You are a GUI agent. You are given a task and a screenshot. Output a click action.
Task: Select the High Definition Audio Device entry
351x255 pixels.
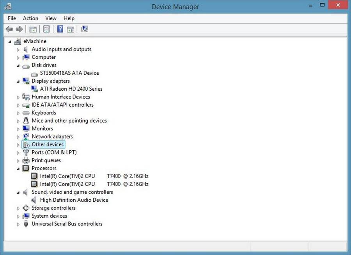pyautogui.click(x=74, y=200)
